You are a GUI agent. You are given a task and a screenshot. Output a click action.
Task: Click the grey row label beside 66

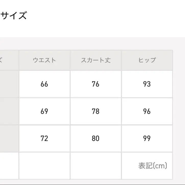(x=9, y=84)
